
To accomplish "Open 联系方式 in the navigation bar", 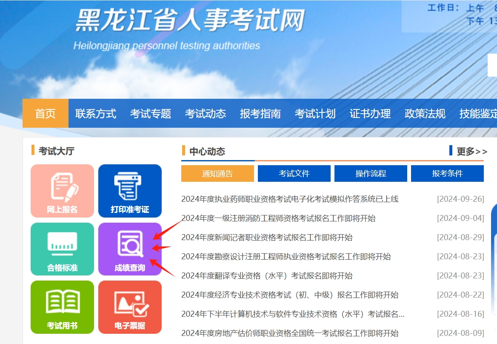I will point(96,114).
